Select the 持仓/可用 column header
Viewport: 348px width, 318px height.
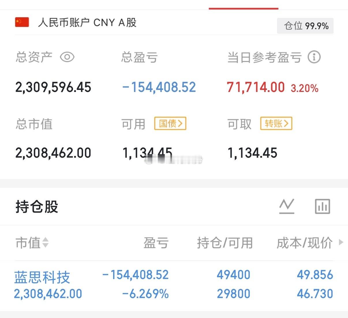point(225,243)
